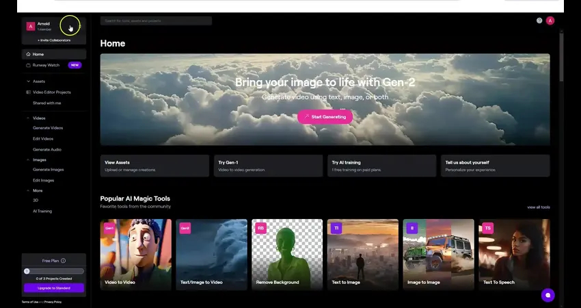Open AI Training in sidebar
The width and height of the screenshot is (581, 308).
[42, 211]
